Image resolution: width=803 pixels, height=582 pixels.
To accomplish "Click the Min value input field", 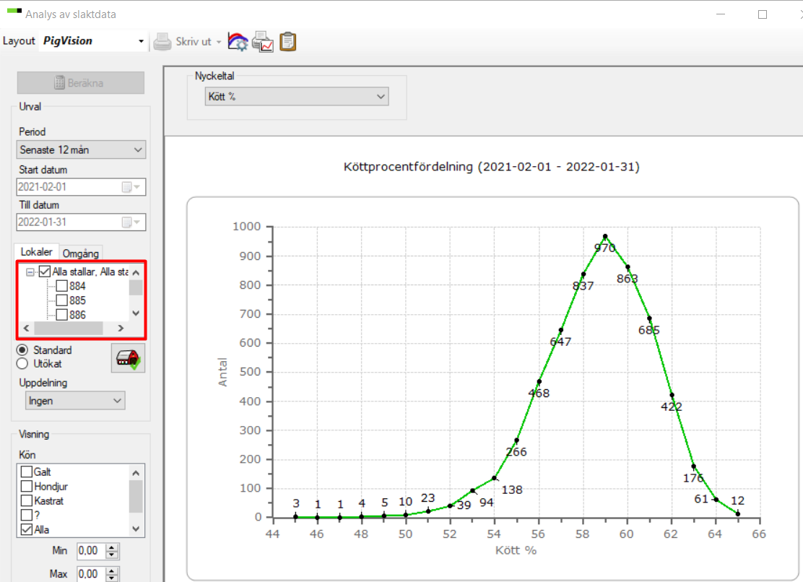I will (91, 551).
